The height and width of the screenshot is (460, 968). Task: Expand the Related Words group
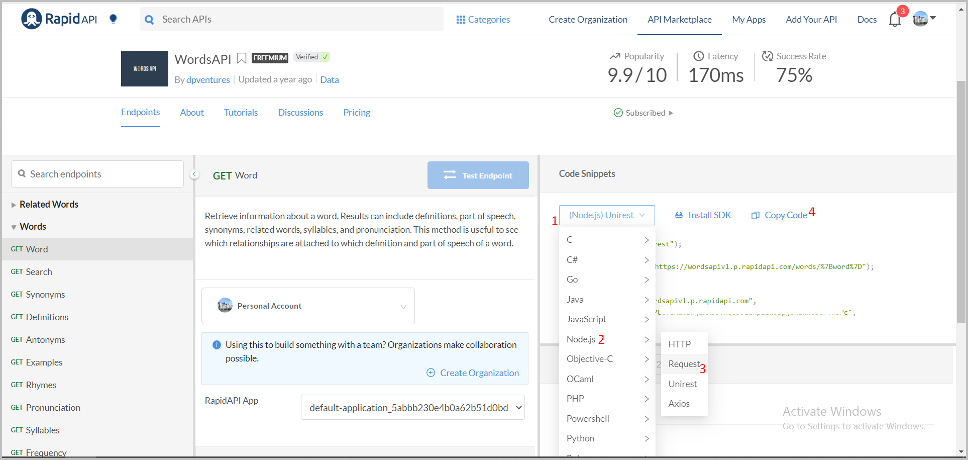(44, 205)
